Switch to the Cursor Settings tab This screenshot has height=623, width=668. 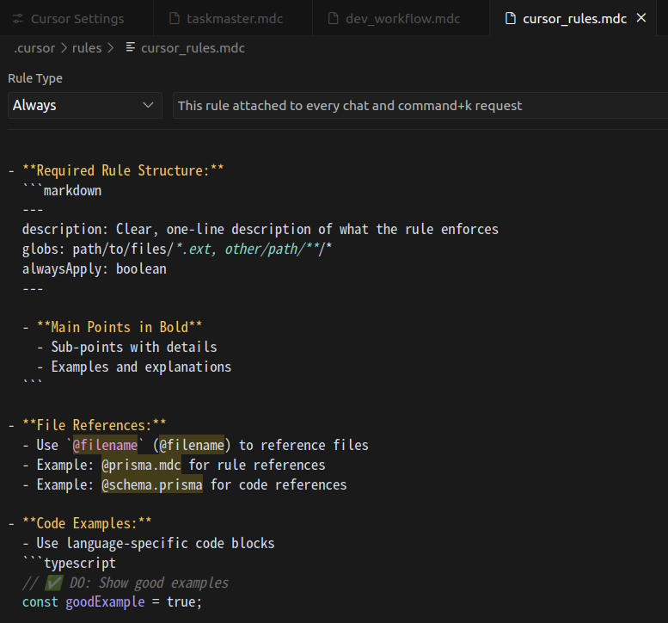tap(77, 18)
